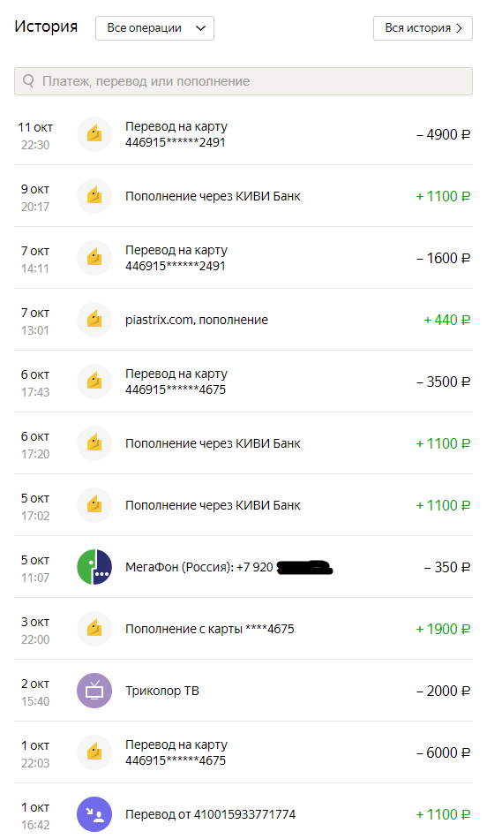Click the Tricolor TV purple icon
The width and height of the screenshot is (487, 839).
94,691
